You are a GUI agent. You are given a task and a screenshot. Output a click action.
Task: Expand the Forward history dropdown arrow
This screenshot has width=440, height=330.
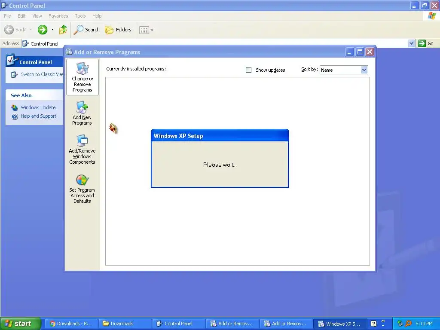click(52, 30)
